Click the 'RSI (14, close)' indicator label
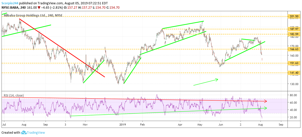 [14, 95]
